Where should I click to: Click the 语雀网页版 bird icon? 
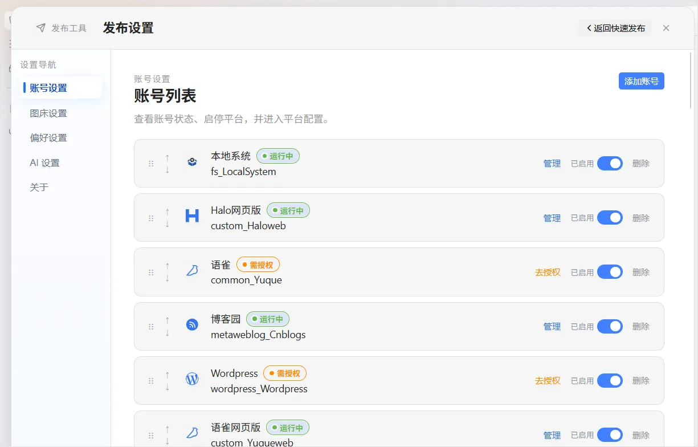point(193,433)
